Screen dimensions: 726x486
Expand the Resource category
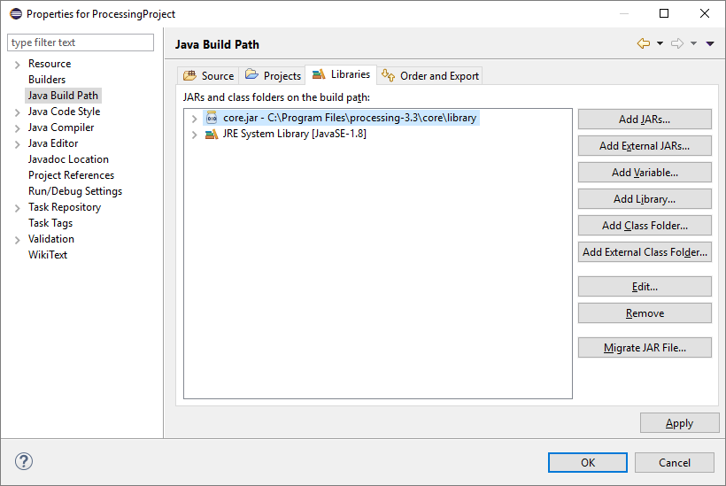[17, 65]
